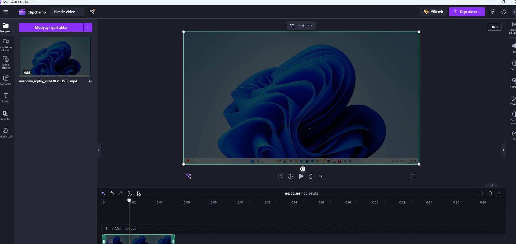Click the AI sparkle tool in the timeline toolbar
Image resolution: width=516 pixels, height=244 pixels.
(x=103, y=193)
